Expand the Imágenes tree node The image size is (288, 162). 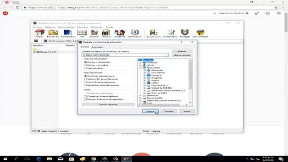pos(144,78)
